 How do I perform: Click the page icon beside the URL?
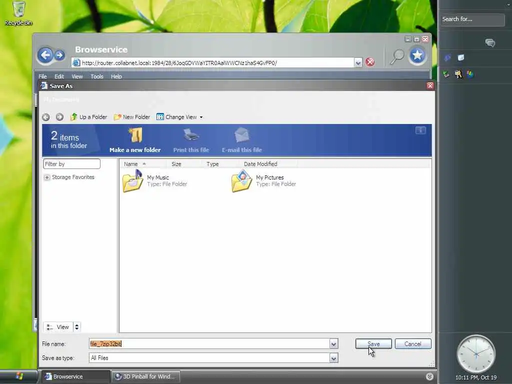(76, 62)
